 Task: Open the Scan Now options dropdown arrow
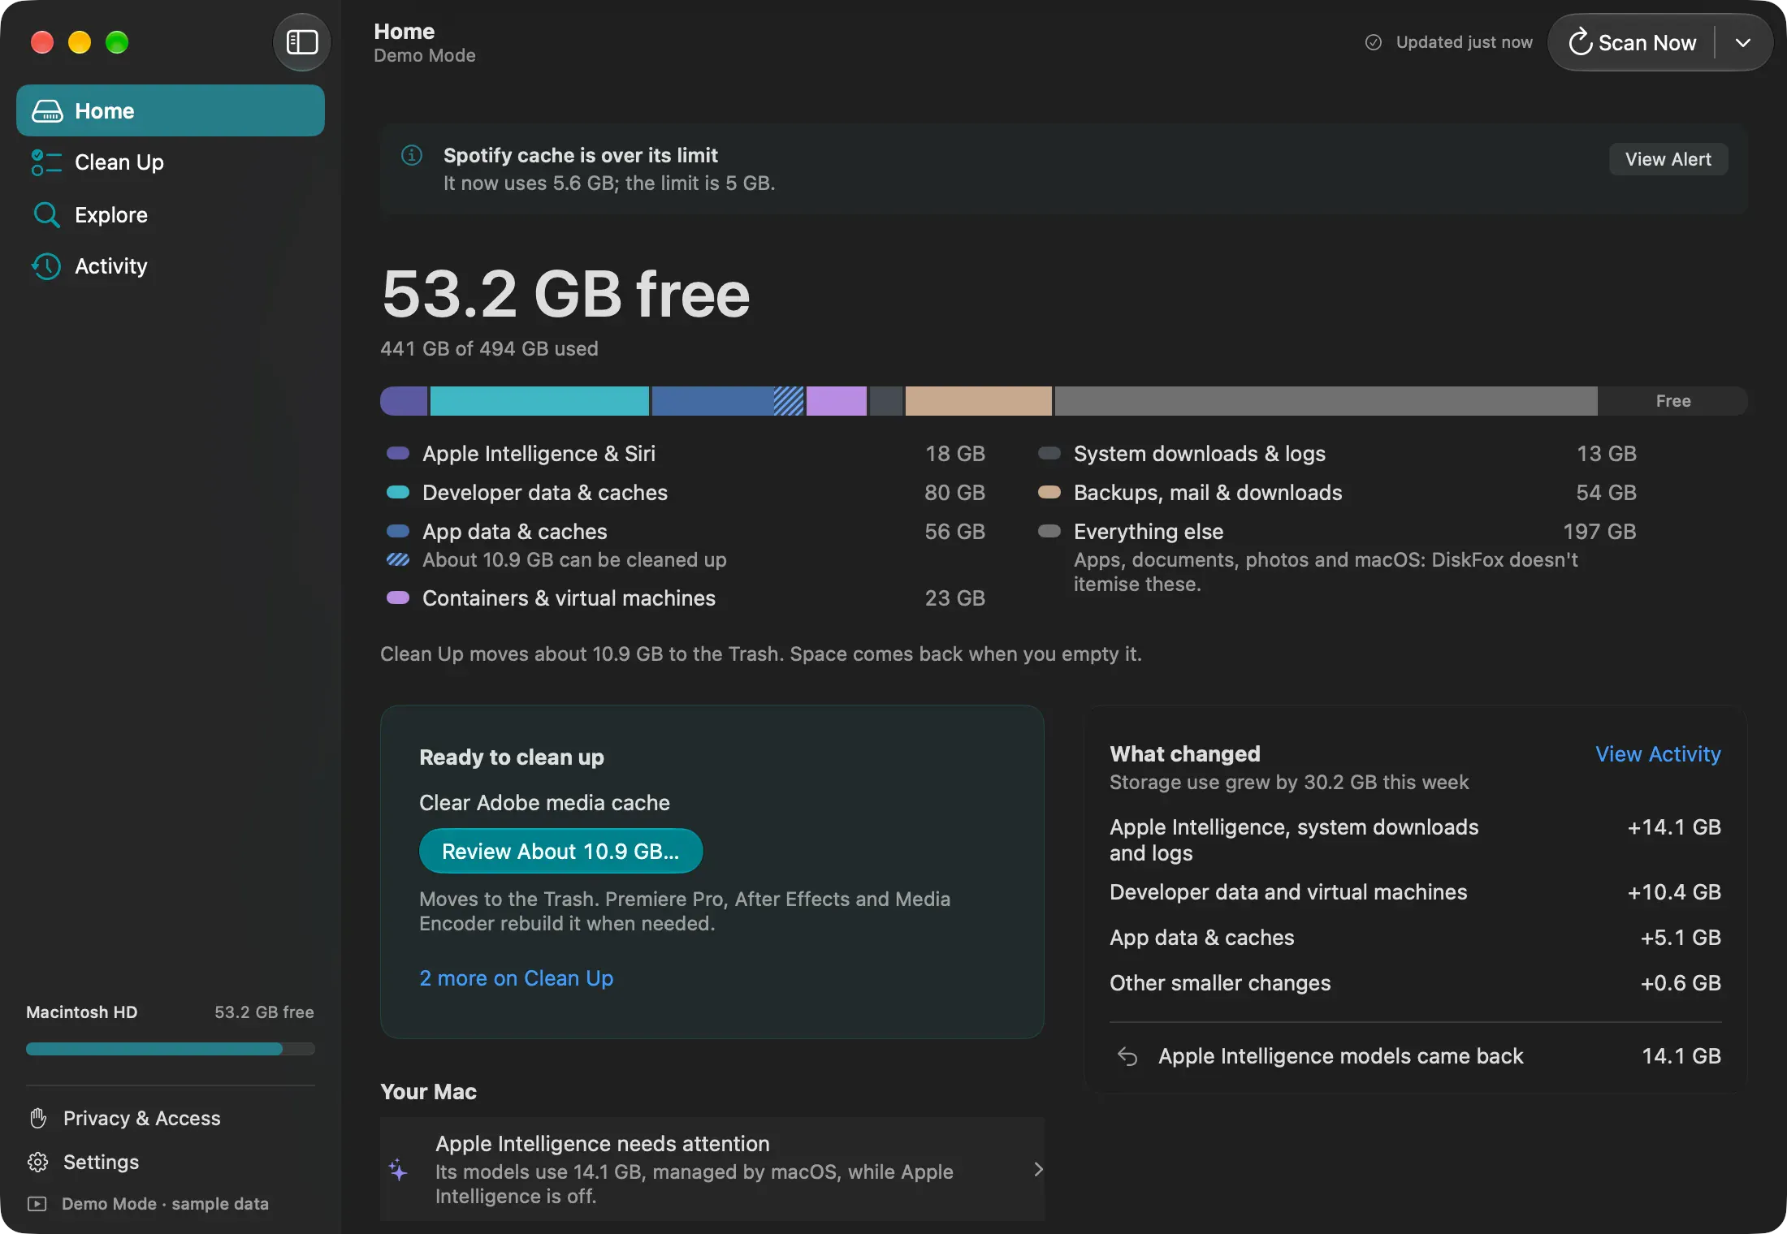(1743, 42)
